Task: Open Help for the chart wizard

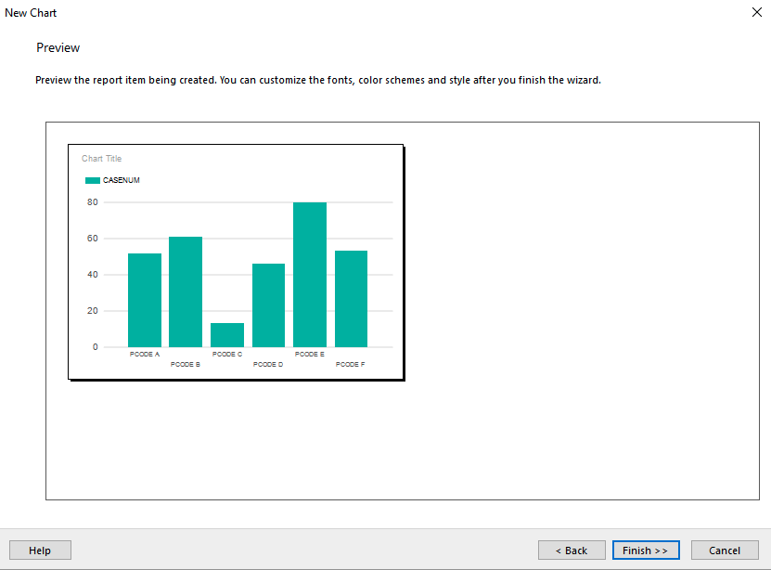Action: tap(40, 551)
